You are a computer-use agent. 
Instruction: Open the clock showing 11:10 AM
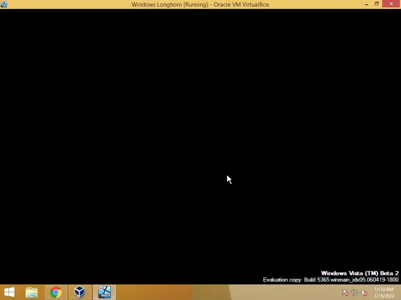tap(384, 293)
